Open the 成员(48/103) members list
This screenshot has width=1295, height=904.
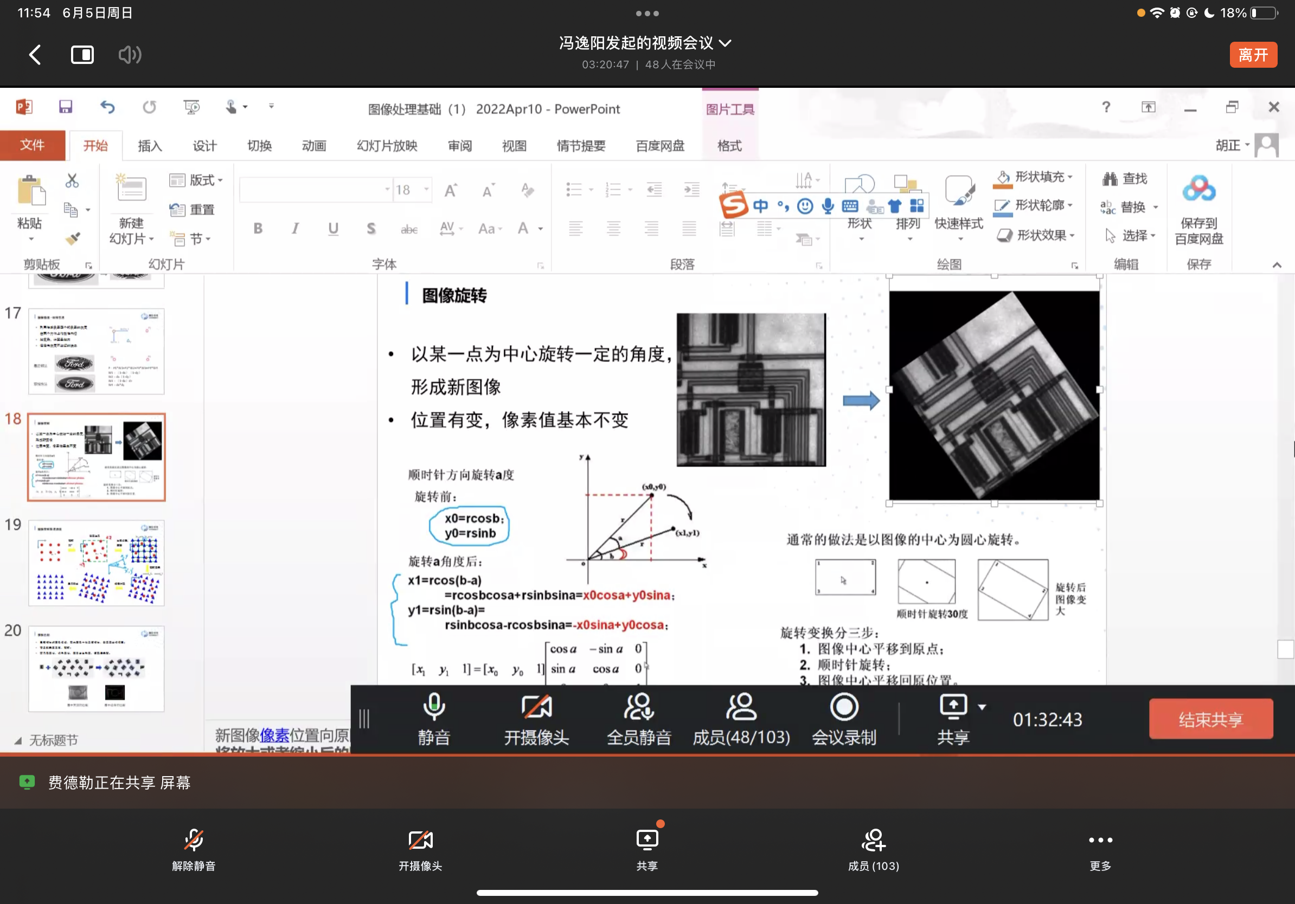coord(741,719)
